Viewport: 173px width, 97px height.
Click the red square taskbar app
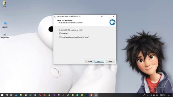click(91, 95)
